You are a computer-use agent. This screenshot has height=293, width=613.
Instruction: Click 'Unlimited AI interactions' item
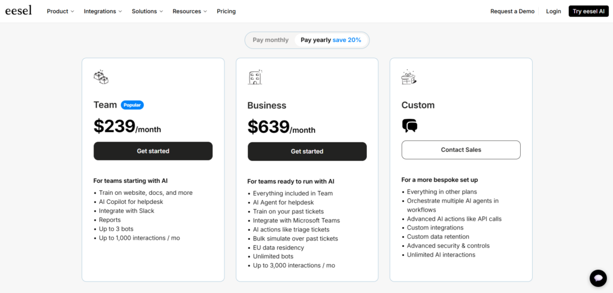[441, 254]
